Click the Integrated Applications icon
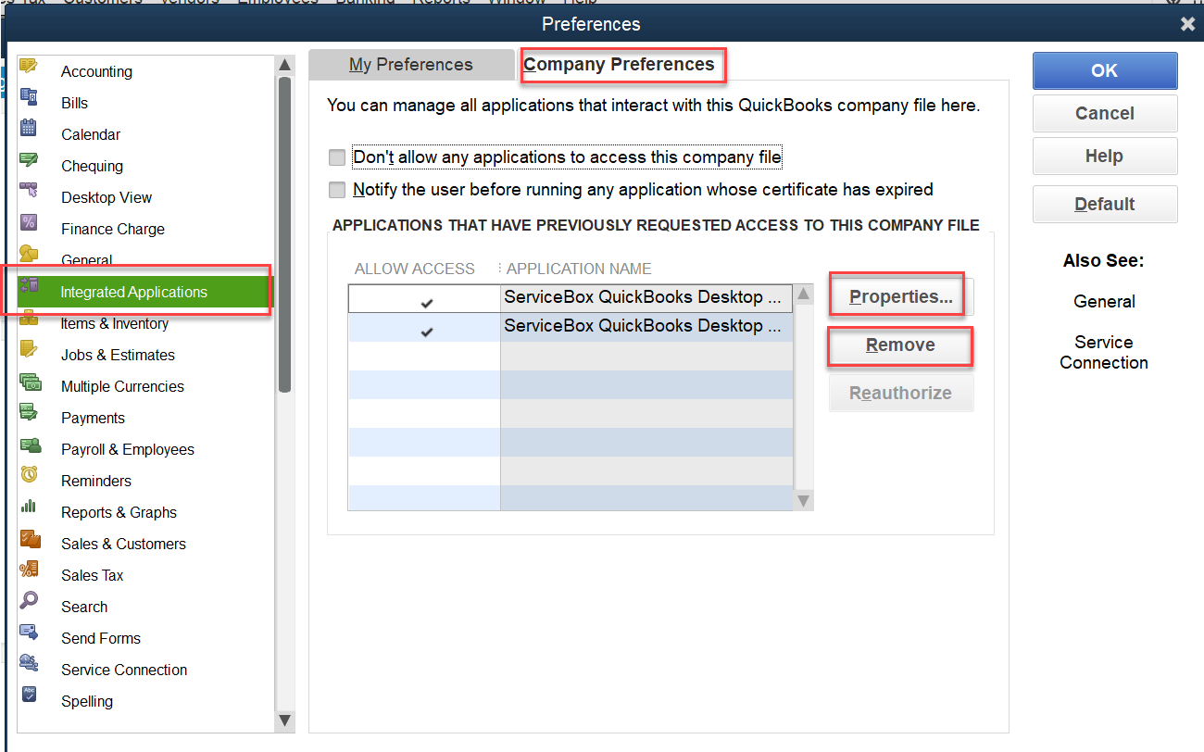1204x752 pixels. tap(29, 285)
